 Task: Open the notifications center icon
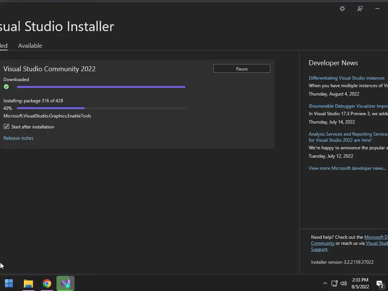[x=380, y=284]
